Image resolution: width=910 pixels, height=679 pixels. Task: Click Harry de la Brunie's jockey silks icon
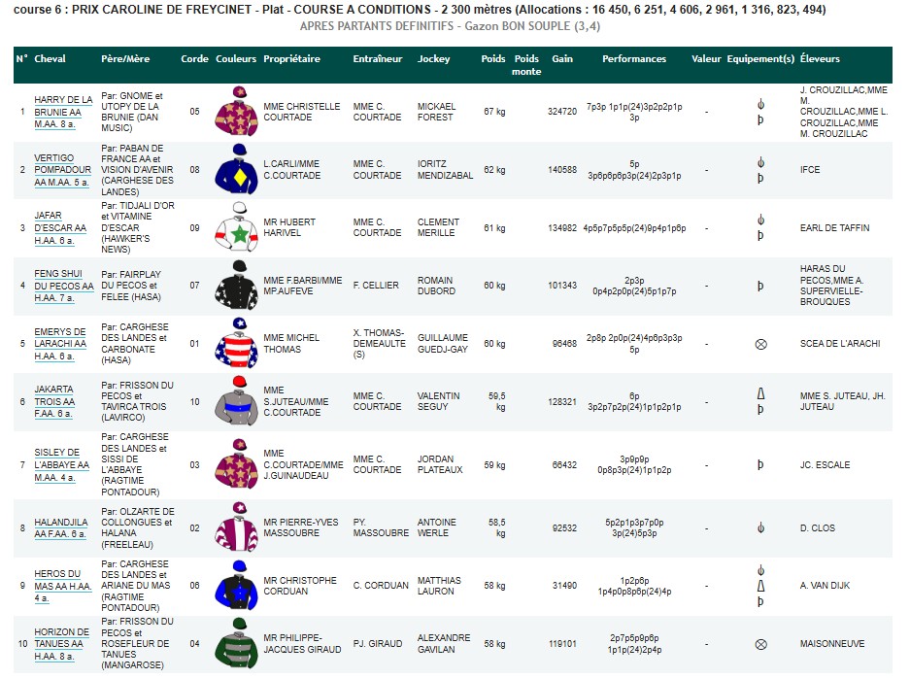[236, 111]
